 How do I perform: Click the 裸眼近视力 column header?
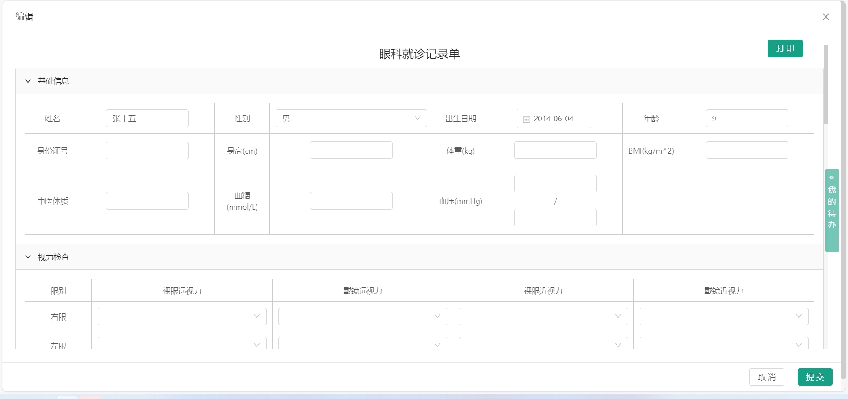coord(543,290)
